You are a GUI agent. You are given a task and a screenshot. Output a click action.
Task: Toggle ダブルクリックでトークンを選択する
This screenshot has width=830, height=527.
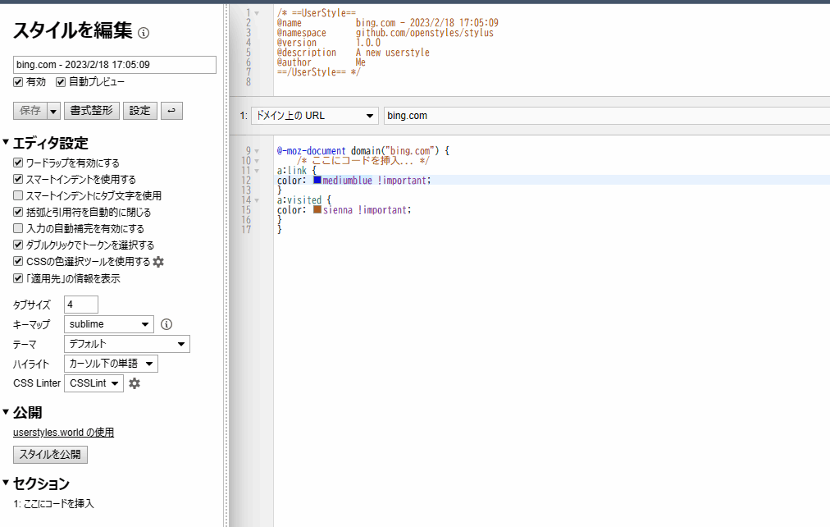point(18,245)
